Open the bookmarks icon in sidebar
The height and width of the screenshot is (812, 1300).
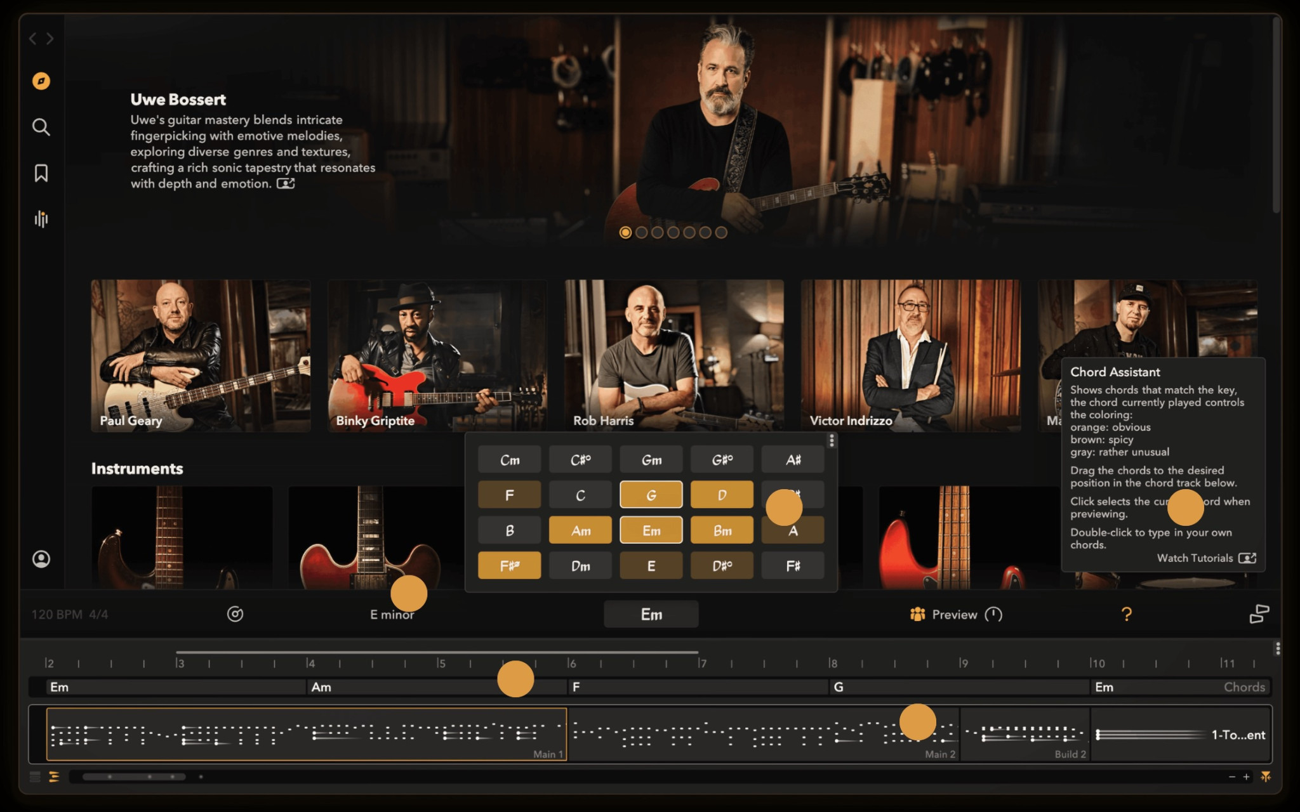tap(41, 173)
